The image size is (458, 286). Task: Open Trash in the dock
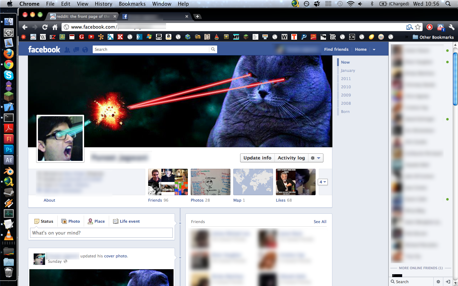pyautogui.click(x=9, y=273)
